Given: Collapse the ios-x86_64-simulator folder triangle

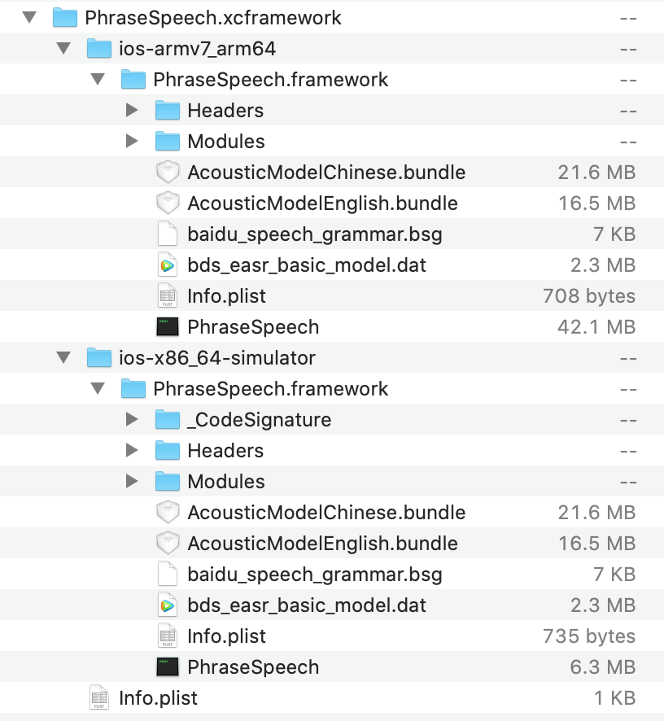Looking at the screenshot, I should pyautogui.click(x=64, y=358).
